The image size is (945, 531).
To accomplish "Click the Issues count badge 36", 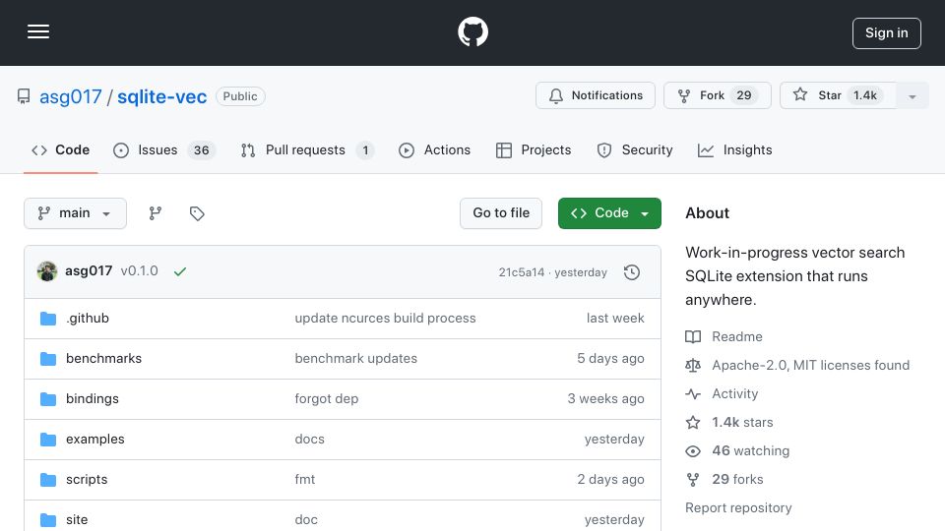I will tap(201, 149).
